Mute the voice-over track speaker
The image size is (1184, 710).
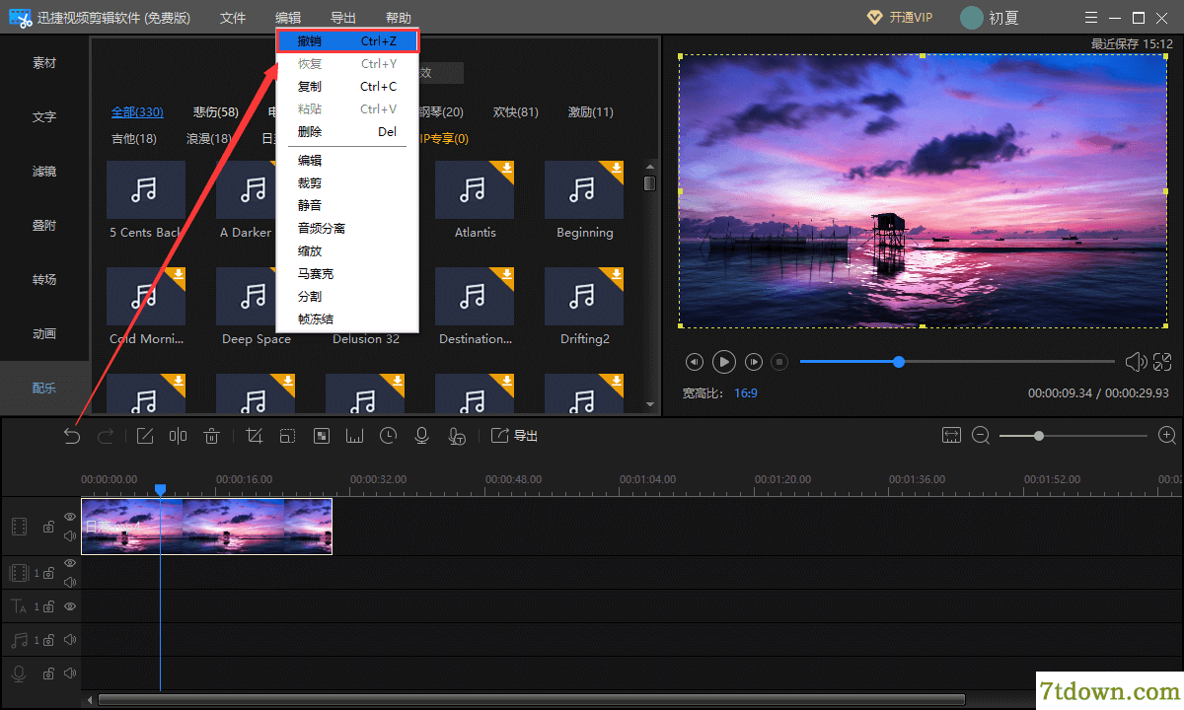point(70,674)
